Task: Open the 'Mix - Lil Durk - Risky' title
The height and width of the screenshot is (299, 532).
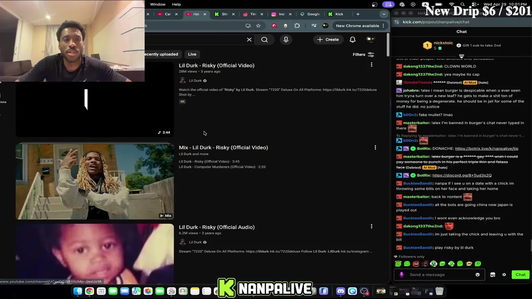Action: point(223,147)
